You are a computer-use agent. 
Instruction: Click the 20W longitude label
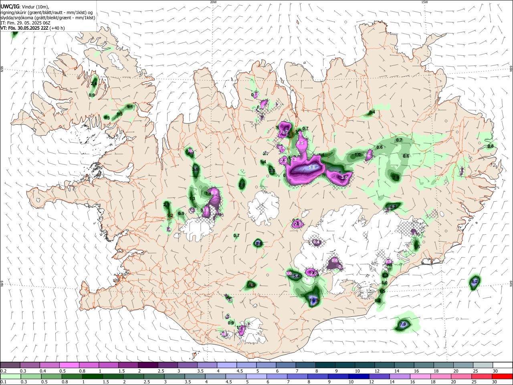214,2
